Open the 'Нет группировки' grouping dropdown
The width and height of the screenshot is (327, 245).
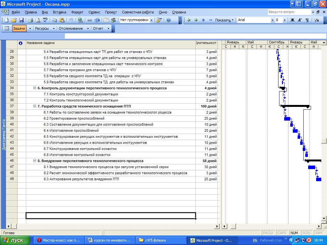tap(151, 20)
